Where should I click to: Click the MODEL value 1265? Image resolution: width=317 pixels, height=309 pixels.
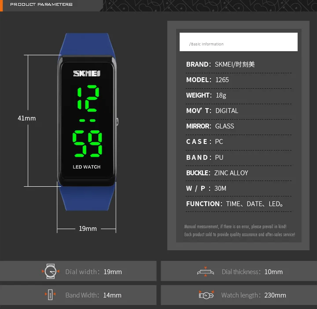pyautogui.click(x=222, y=80)
